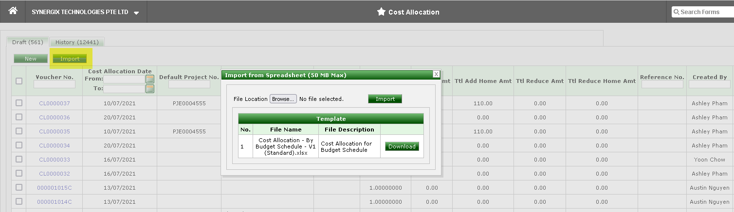This screenshot has height=212, width=734.
Task: Check the box for voucher CL0000036
Action: pyautogui.click(x=19, y=117)
